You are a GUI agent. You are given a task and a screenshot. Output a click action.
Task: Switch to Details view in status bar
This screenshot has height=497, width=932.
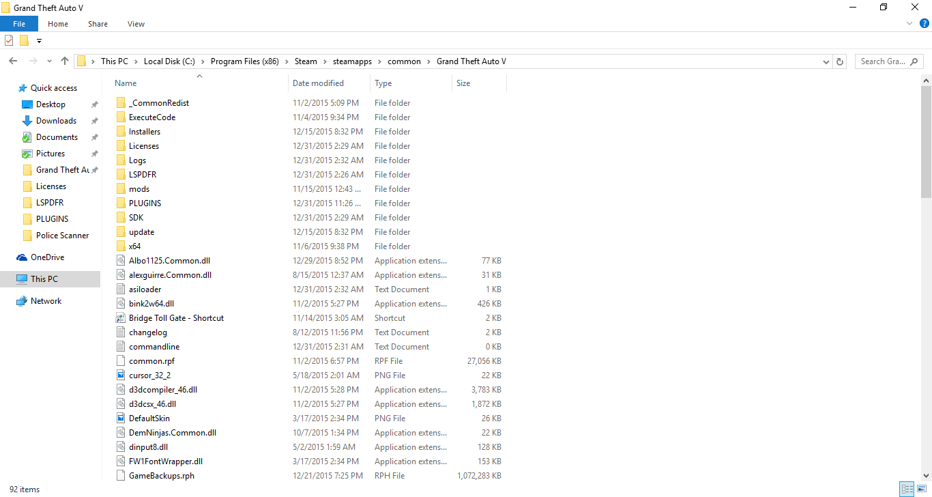tap(907, 489)
